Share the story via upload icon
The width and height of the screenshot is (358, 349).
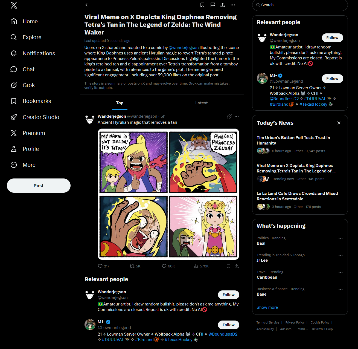pyautogui.click(x=223, y=5)
